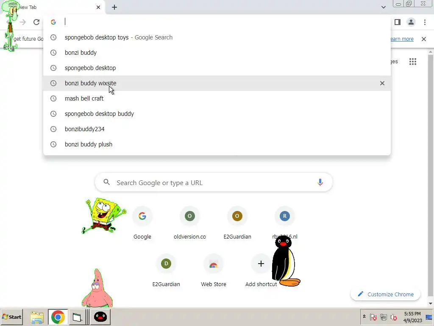Click the forward navigation arrow
The width and height of the screenshot is (434, 326).
(23, 22)
